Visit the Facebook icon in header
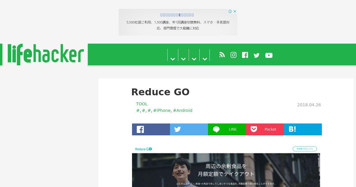The image size is (356, 187). (245, 55)
